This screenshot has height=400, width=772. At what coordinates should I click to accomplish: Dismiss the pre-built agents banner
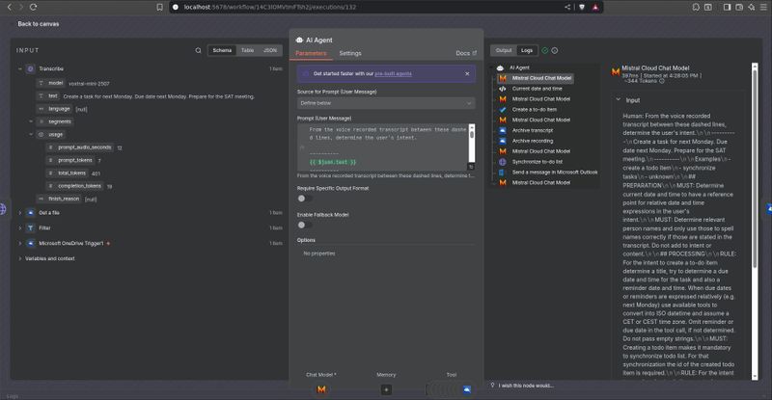coord(469,73)
